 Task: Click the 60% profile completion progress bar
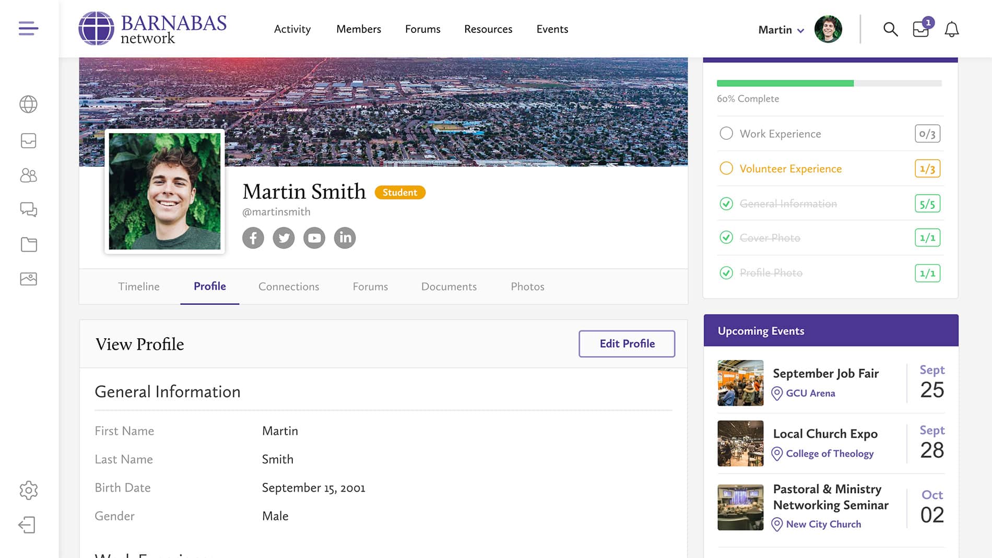829,84
